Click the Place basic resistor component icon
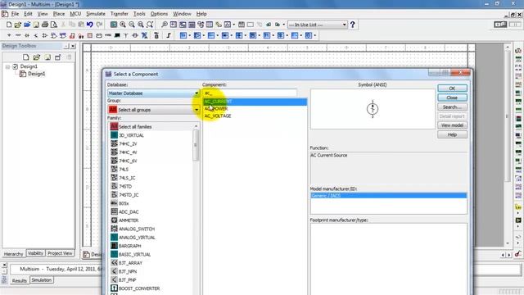This screenshot has height=295, width=524. [x=18, y=35]
